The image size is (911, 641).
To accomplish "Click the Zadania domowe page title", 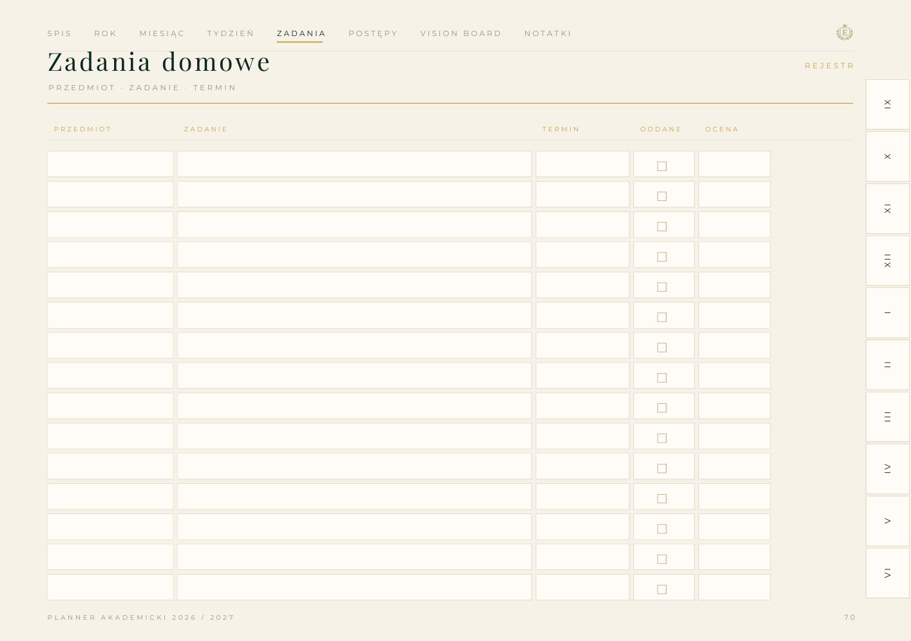I will (x=159, y=62).
